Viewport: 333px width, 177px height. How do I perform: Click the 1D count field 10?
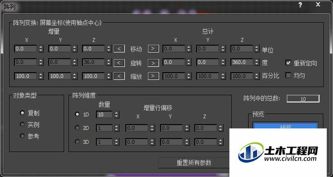click(x=104, y=114)
